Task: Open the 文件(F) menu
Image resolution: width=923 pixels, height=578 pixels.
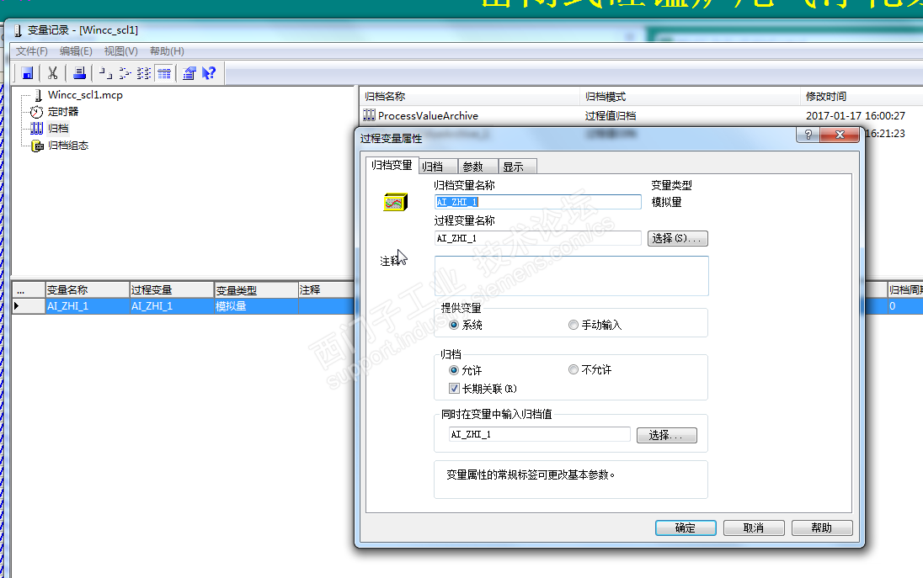Action: point(32,51)
